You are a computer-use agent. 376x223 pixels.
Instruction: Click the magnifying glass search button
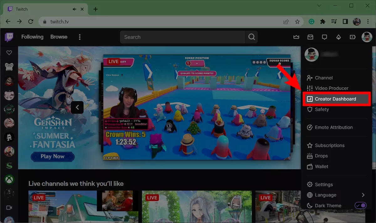click(x=252, y=37)
